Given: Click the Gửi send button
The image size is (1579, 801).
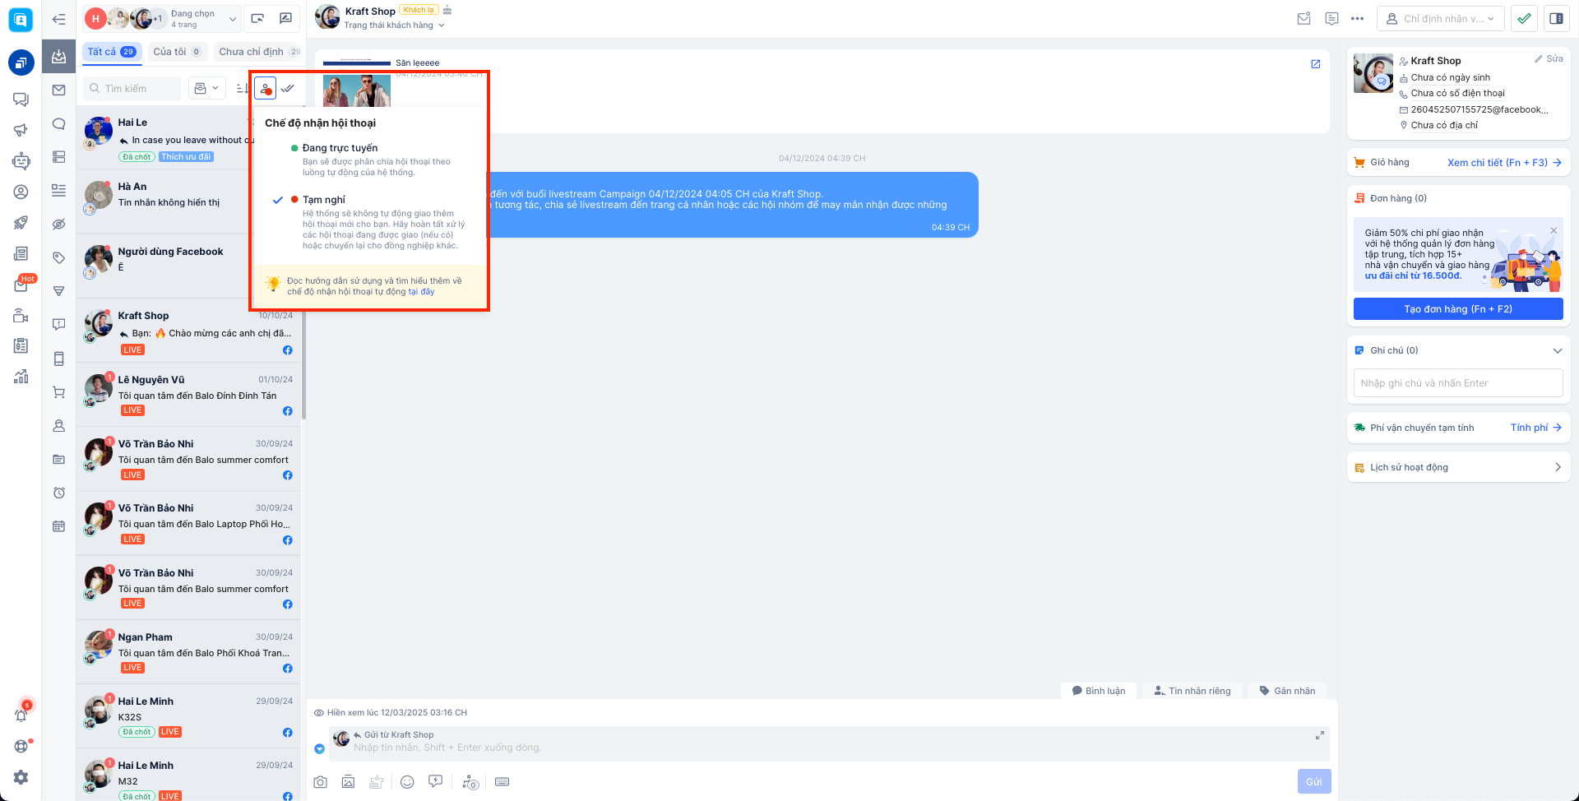Looking at the screenshot, I should (x=1314, y=782).
